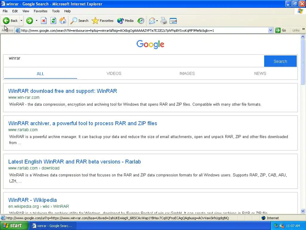The image size is (306, 230).
Task: Open the toolbar Search pane
Action: (79, 21)
